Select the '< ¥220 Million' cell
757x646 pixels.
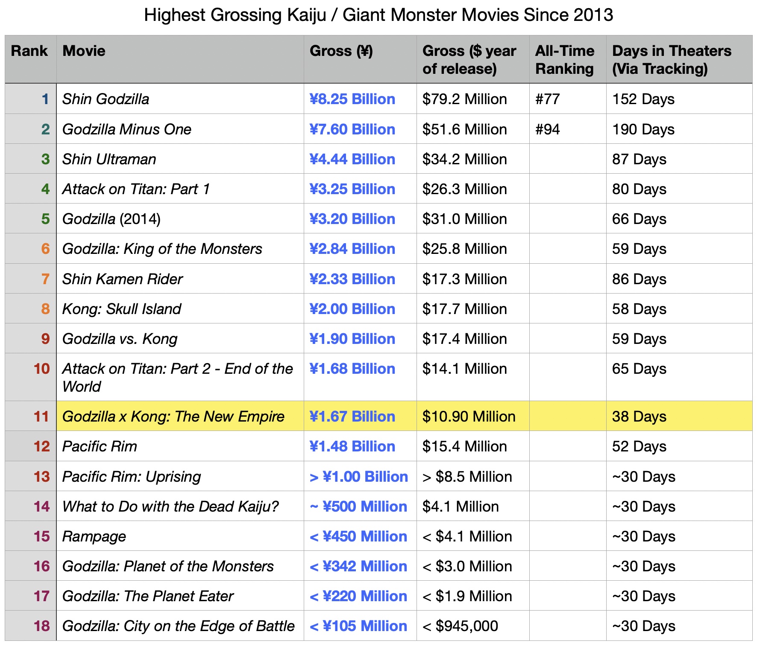click(360, 596)
